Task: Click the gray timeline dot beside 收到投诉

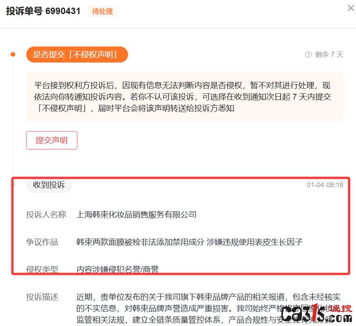Action: click(x=13, y=185)
